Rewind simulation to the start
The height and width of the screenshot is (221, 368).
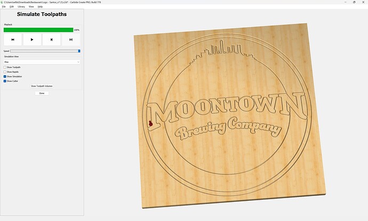[x=13, y=40]
